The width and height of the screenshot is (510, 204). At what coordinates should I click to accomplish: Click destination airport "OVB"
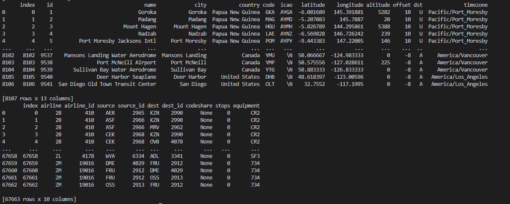155,142
